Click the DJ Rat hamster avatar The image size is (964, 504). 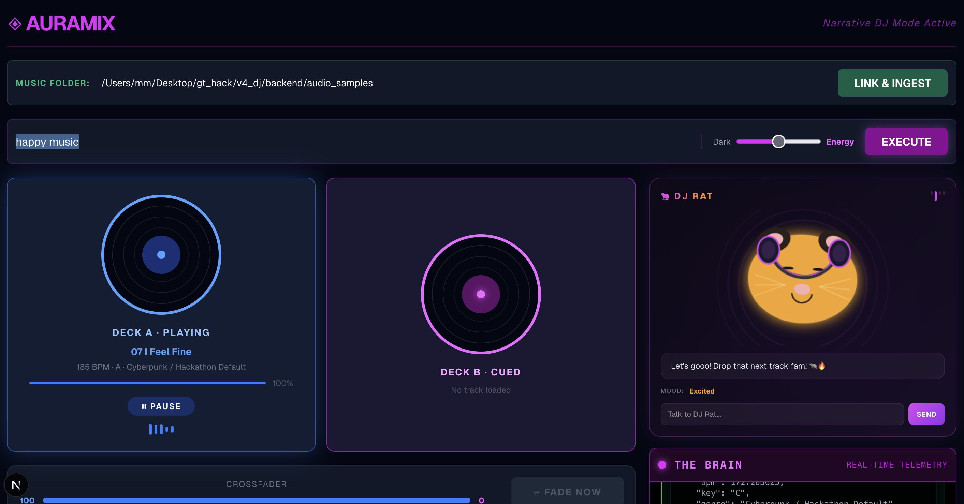(802, 278)
